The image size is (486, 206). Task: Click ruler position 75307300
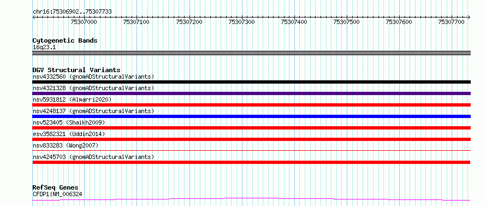click(x=241, y=22)
